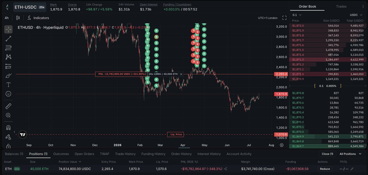The image size is (368, 175).
Task: Toggle magnet mode for drawings
Action: pos(8,127)
